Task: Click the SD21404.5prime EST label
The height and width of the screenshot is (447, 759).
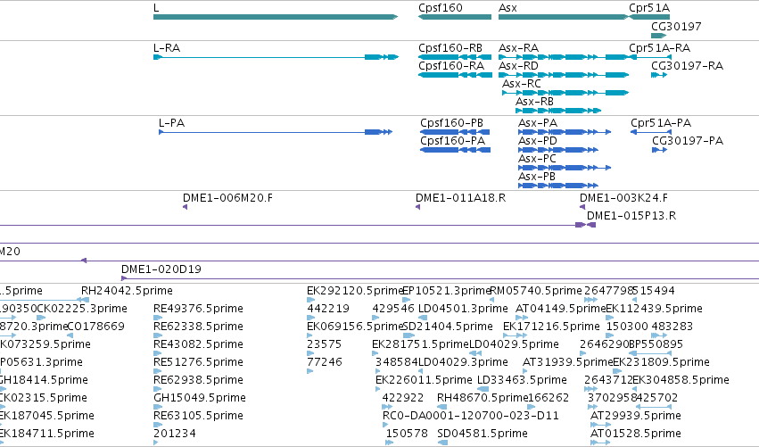Action: [x=448, y=327]
